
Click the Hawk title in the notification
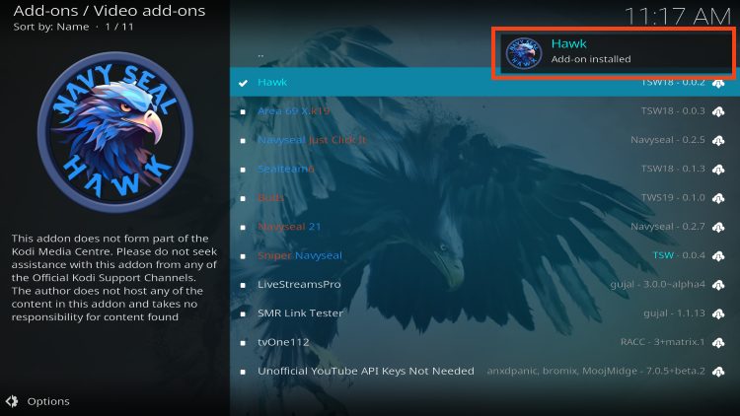point(568,43)
